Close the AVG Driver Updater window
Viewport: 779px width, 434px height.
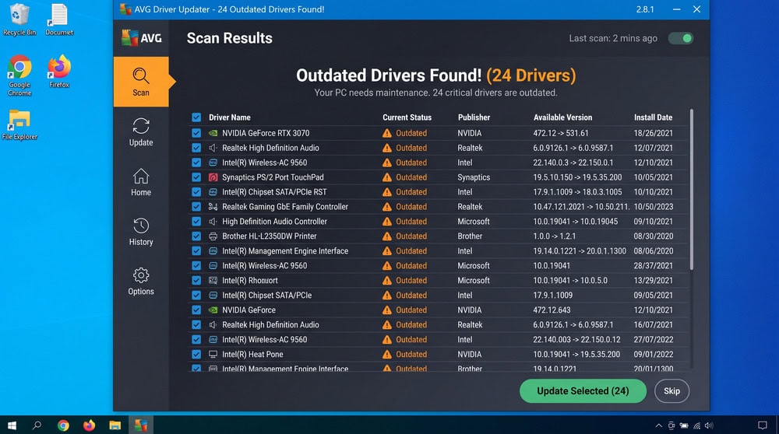(697, 9)
